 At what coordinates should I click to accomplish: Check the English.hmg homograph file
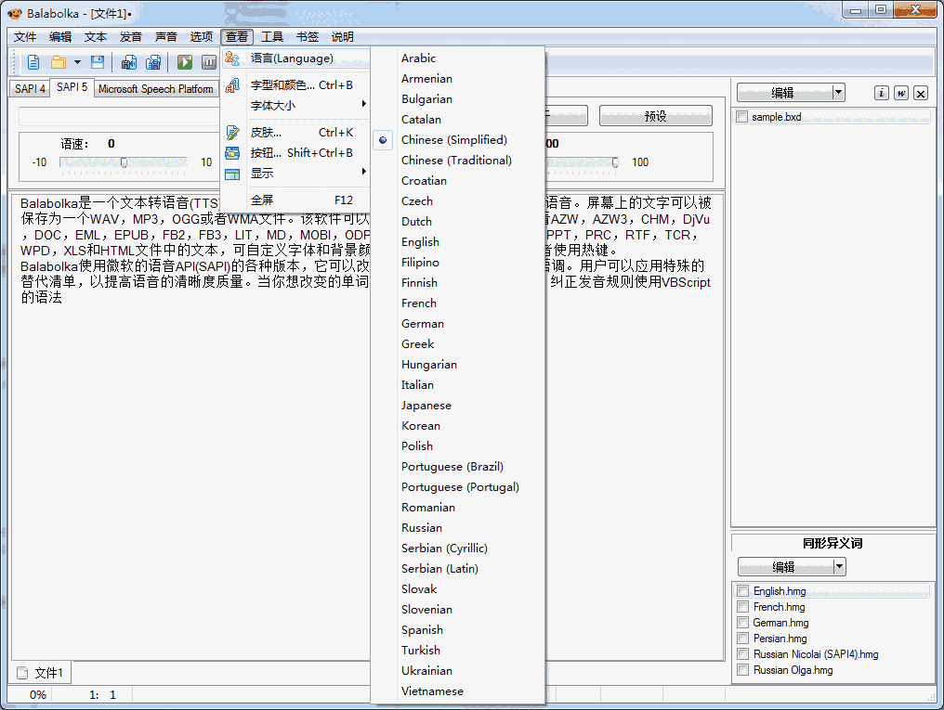742,591
